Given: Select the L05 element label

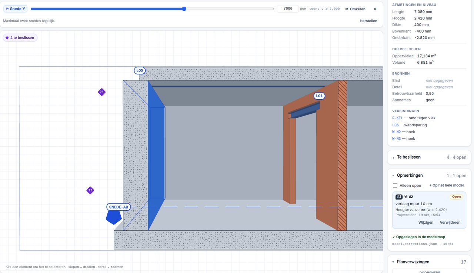Looking at the screenshot, I should point(140,70).
